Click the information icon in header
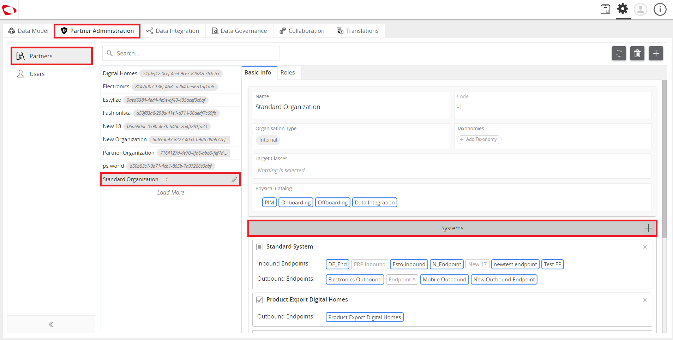Screen dimensions: 673x340 [660, 9]
